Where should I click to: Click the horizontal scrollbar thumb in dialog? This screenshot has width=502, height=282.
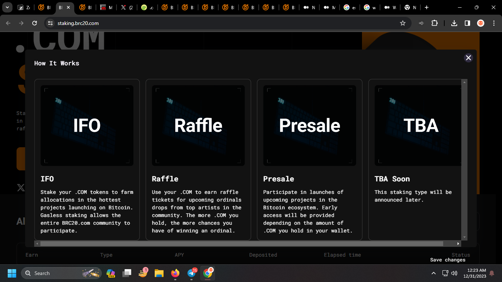tap(242, 243)
